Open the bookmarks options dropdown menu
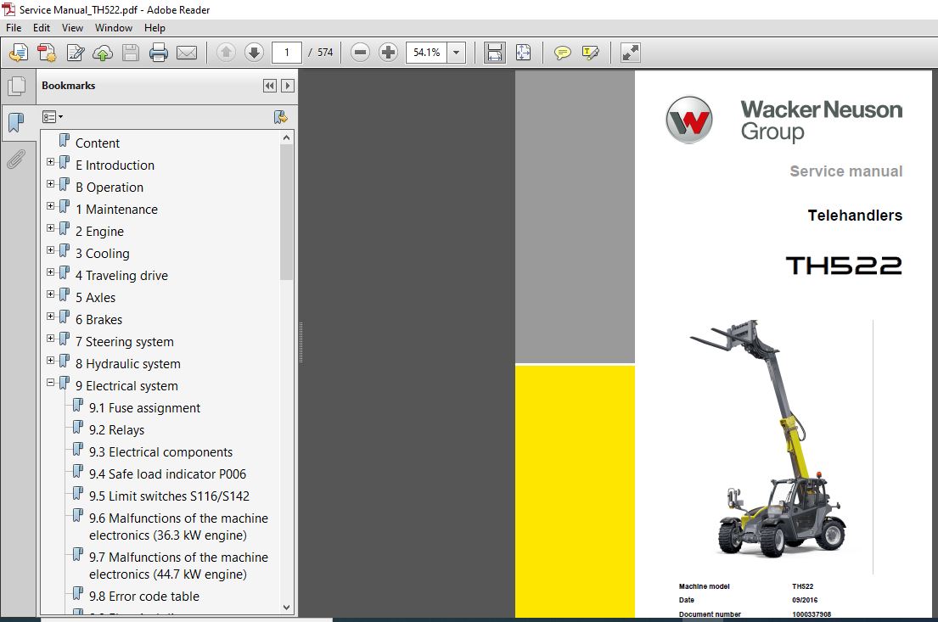 (52, 116)
